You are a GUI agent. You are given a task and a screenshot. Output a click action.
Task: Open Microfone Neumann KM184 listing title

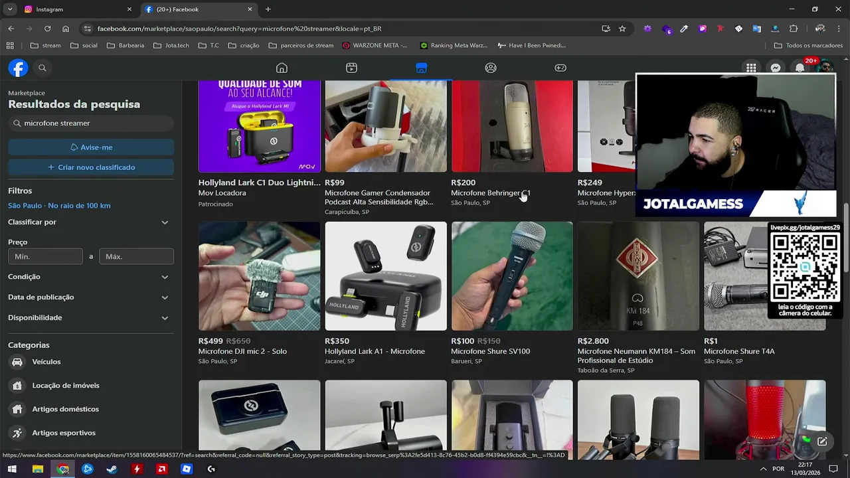[x=636, y=356]
